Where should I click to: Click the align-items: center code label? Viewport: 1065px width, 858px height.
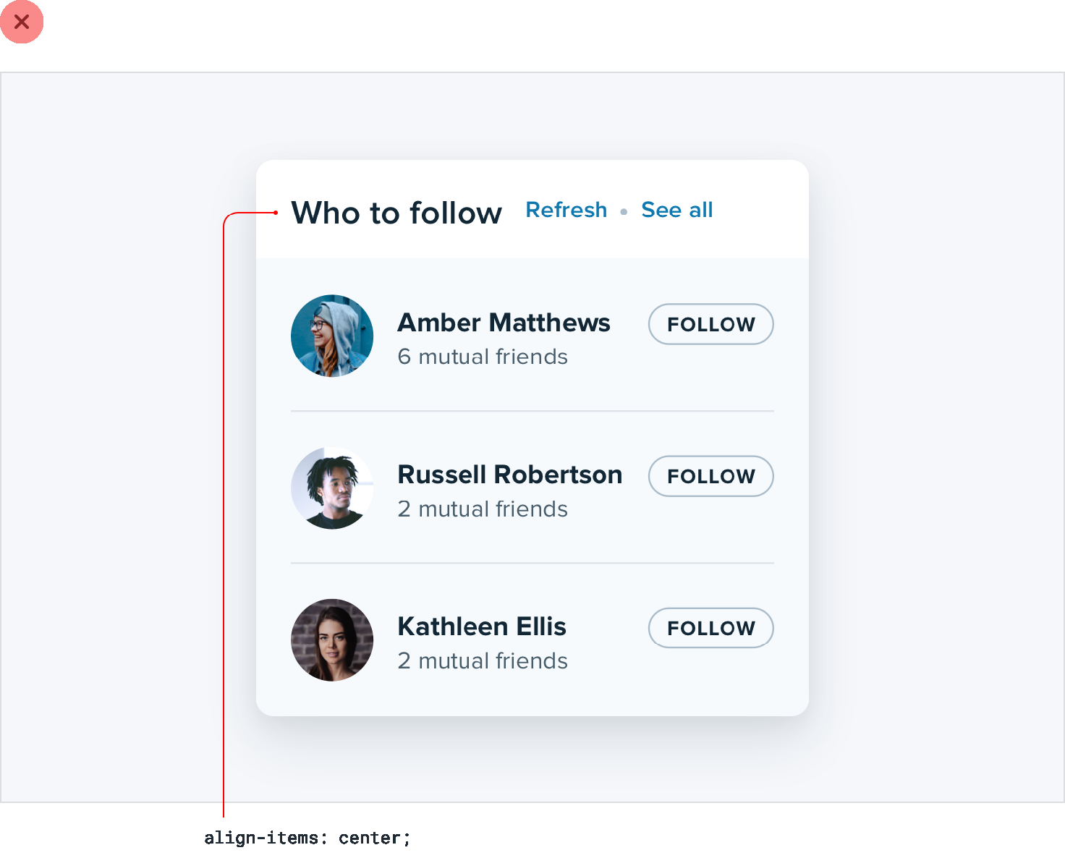coord(307,838)
